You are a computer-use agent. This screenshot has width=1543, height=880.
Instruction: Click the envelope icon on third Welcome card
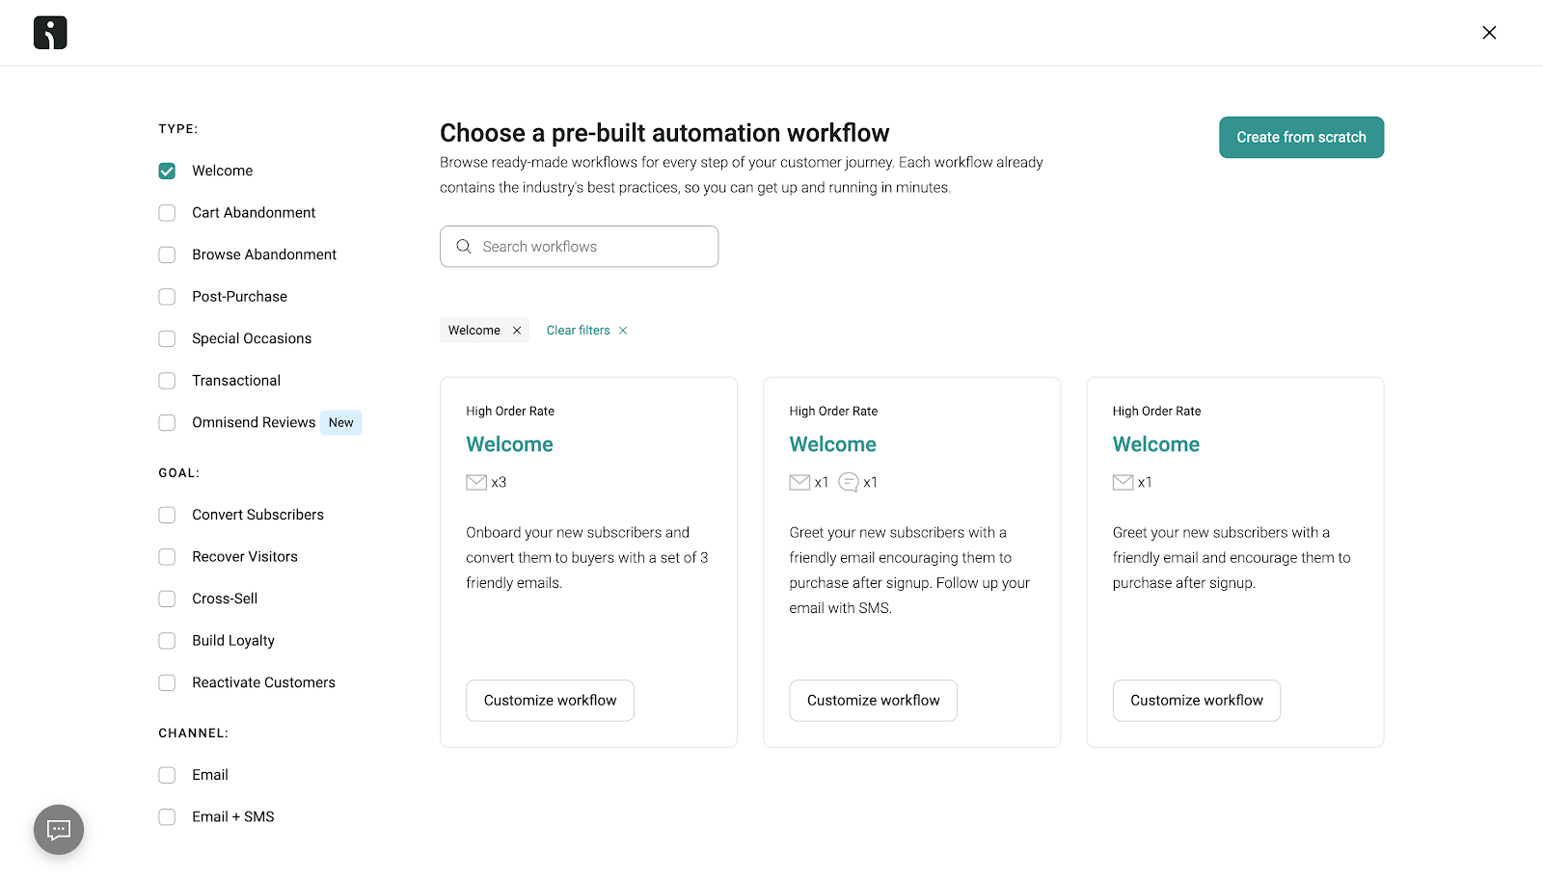[x=1123, y=482]
